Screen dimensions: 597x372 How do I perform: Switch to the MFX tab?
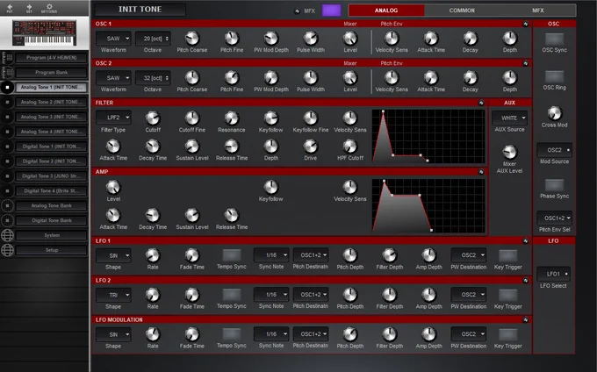pos(538,11)
